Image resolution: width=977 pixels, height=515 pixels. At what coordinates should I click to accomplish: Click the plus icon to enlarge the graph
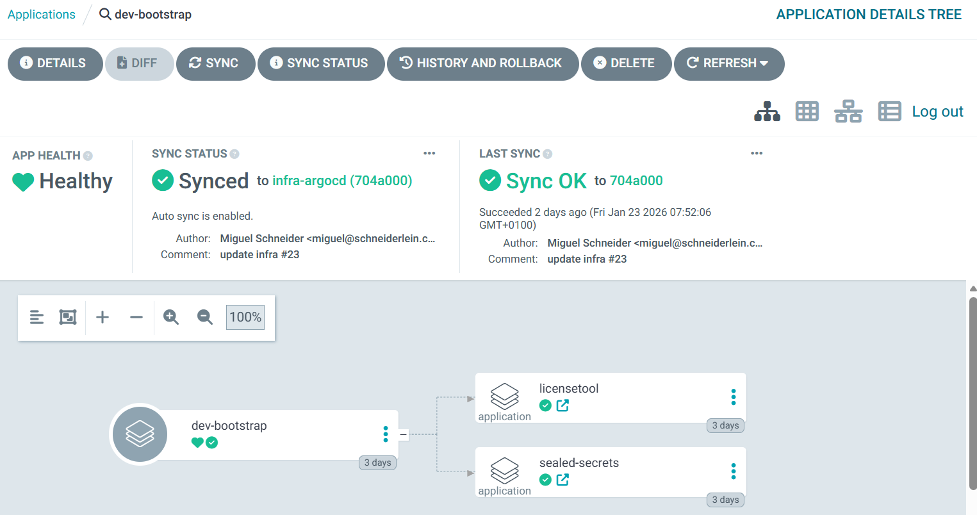tap(102, 317)
